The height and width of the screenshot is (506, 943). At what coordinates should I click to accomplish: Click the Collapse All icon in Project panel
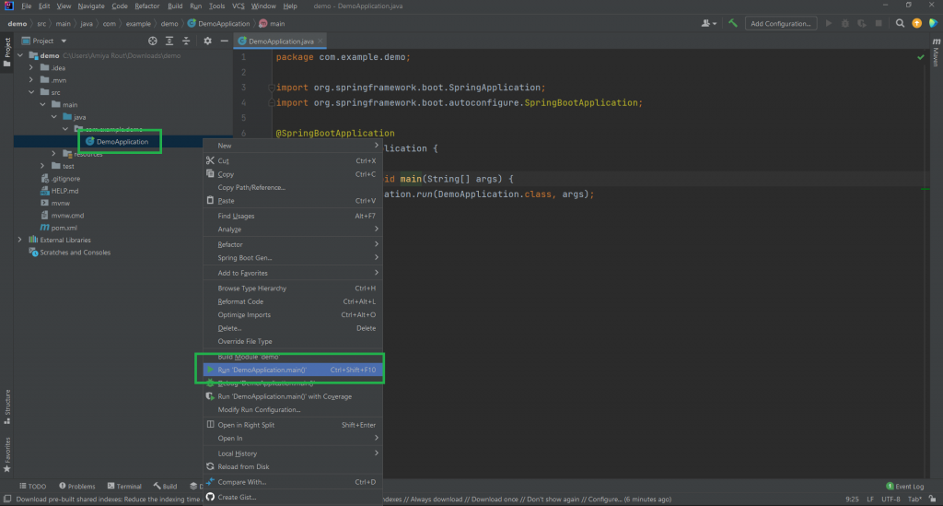[187, 41]
